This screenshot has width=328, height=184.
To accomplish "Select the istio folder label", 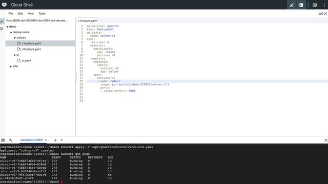I will click(15, 66).
